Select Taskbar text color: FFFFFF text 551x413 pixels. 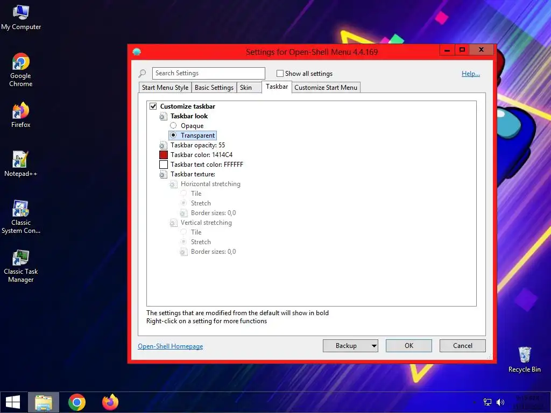pos(207,165)
